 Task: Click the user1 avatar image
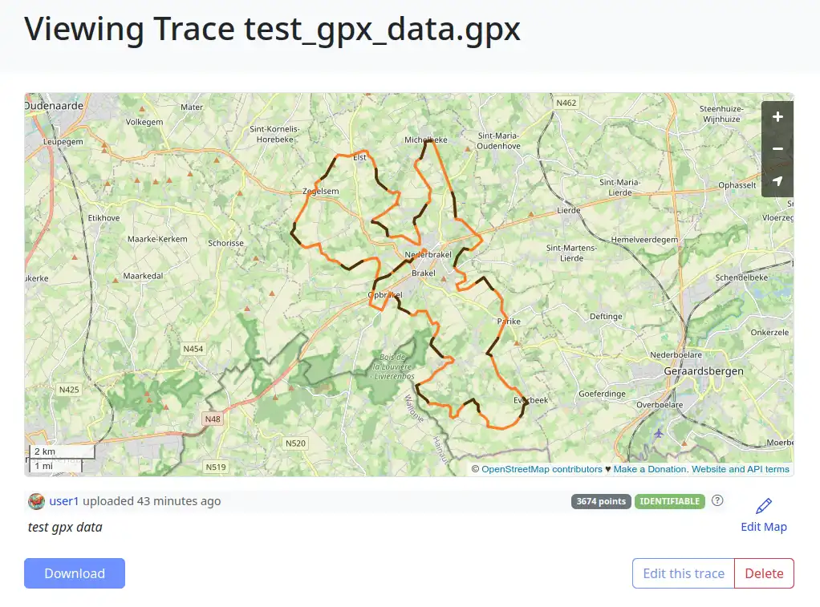37,501
